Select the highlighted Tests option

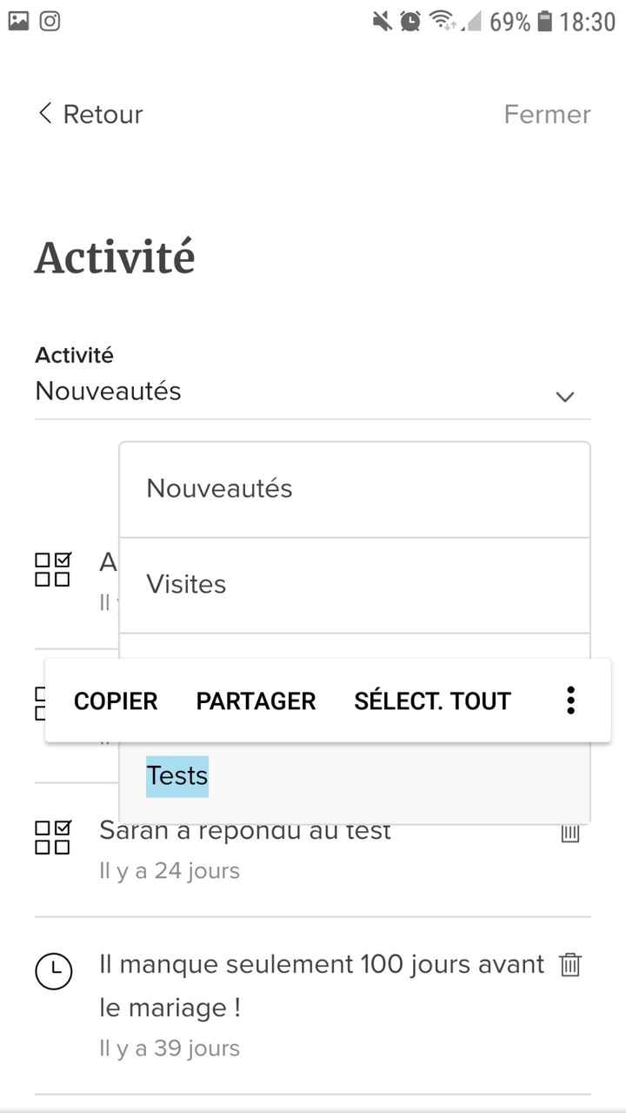tap(176, 775)
